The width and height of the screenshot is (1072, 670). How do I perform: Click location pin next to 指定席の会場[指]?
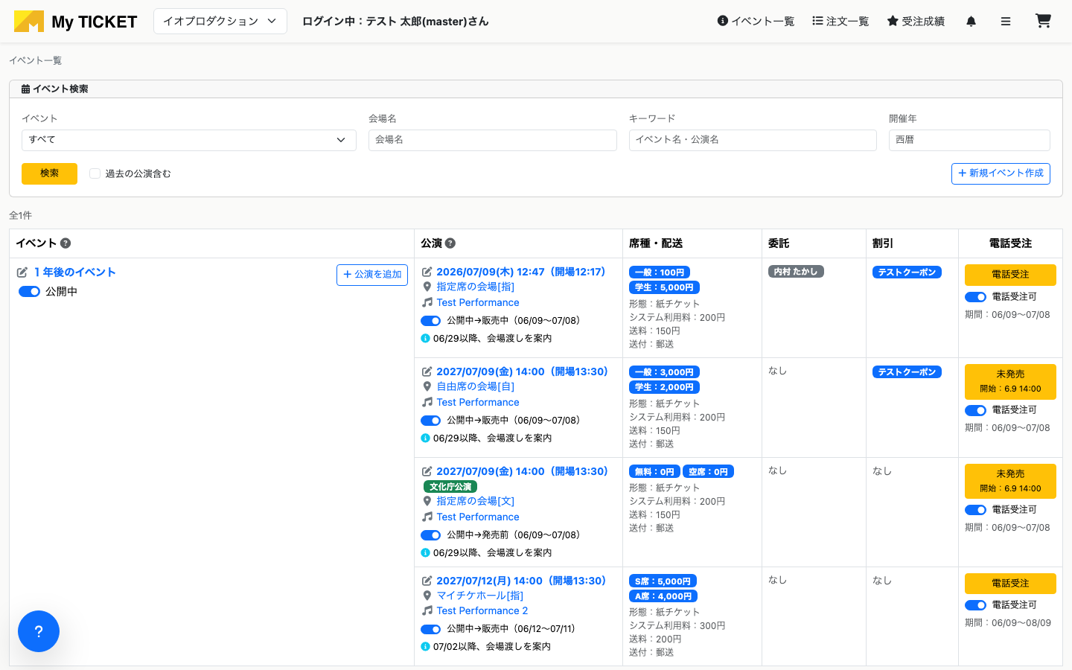(427, 287)
